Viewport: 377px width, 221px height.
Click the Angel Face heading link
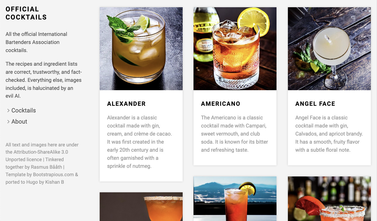[315, 104]
